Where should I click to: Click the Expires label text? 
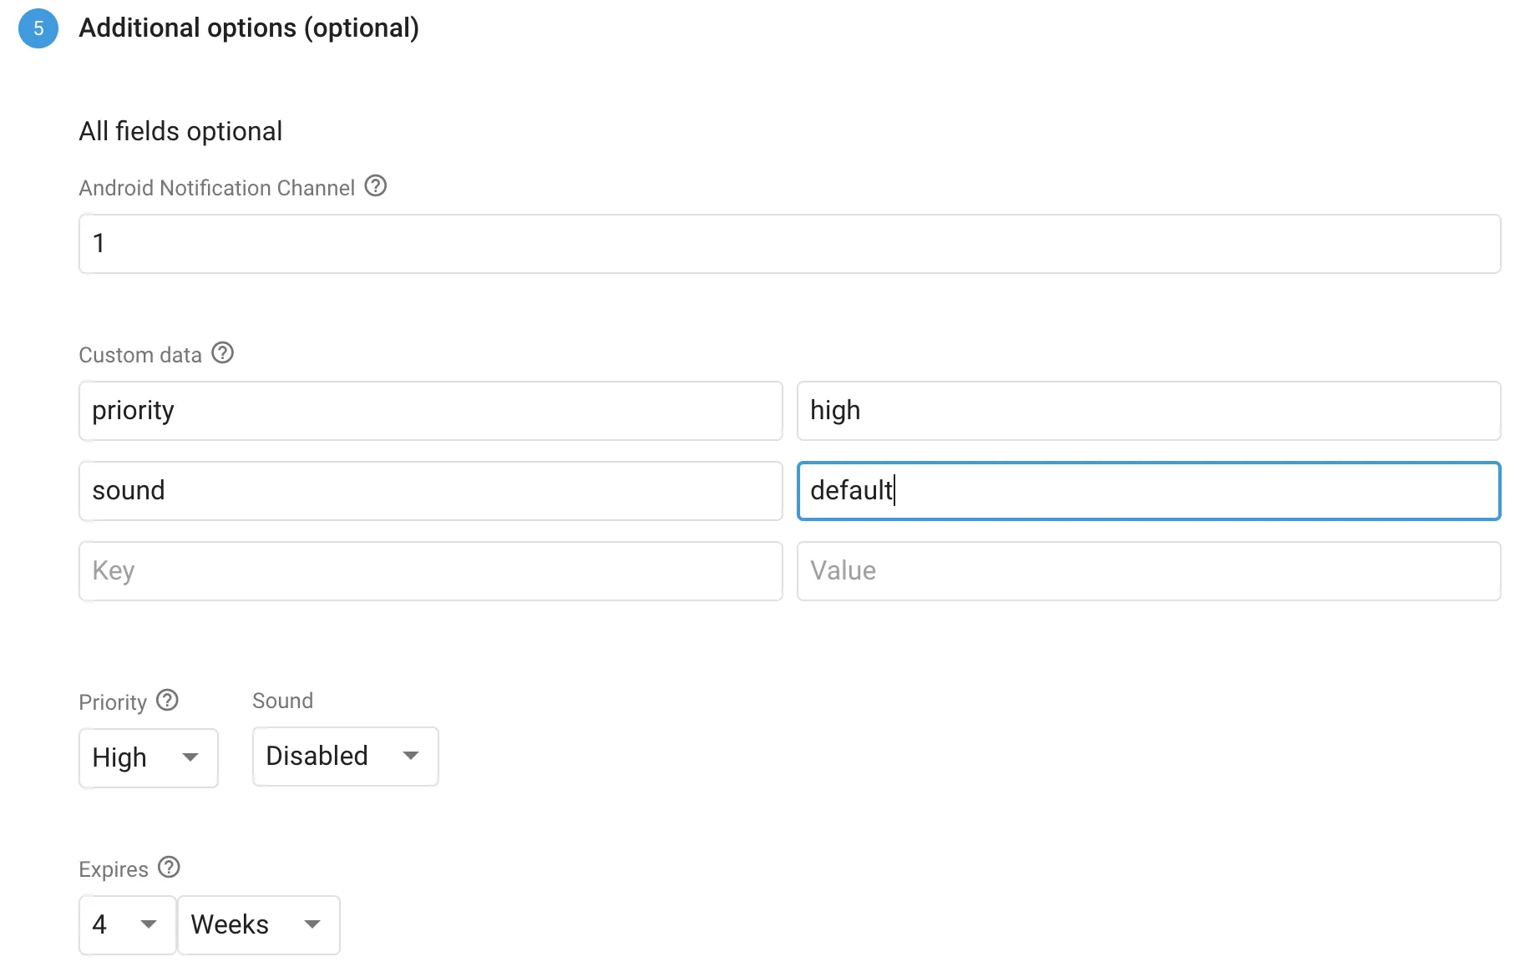click(x=114, y=869)
